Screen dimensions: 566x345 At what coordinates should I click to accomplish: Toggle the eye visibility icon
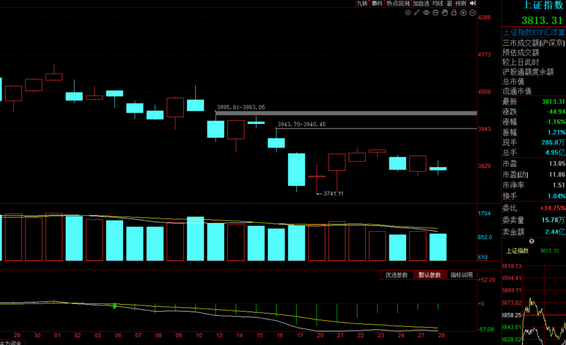pos(426,13)
